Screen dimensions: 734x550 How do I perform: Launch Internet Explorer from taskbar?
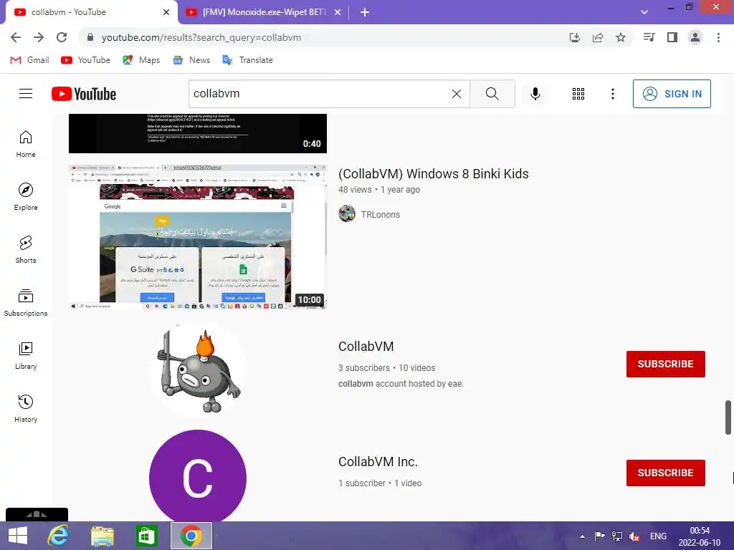coord(58,536)
